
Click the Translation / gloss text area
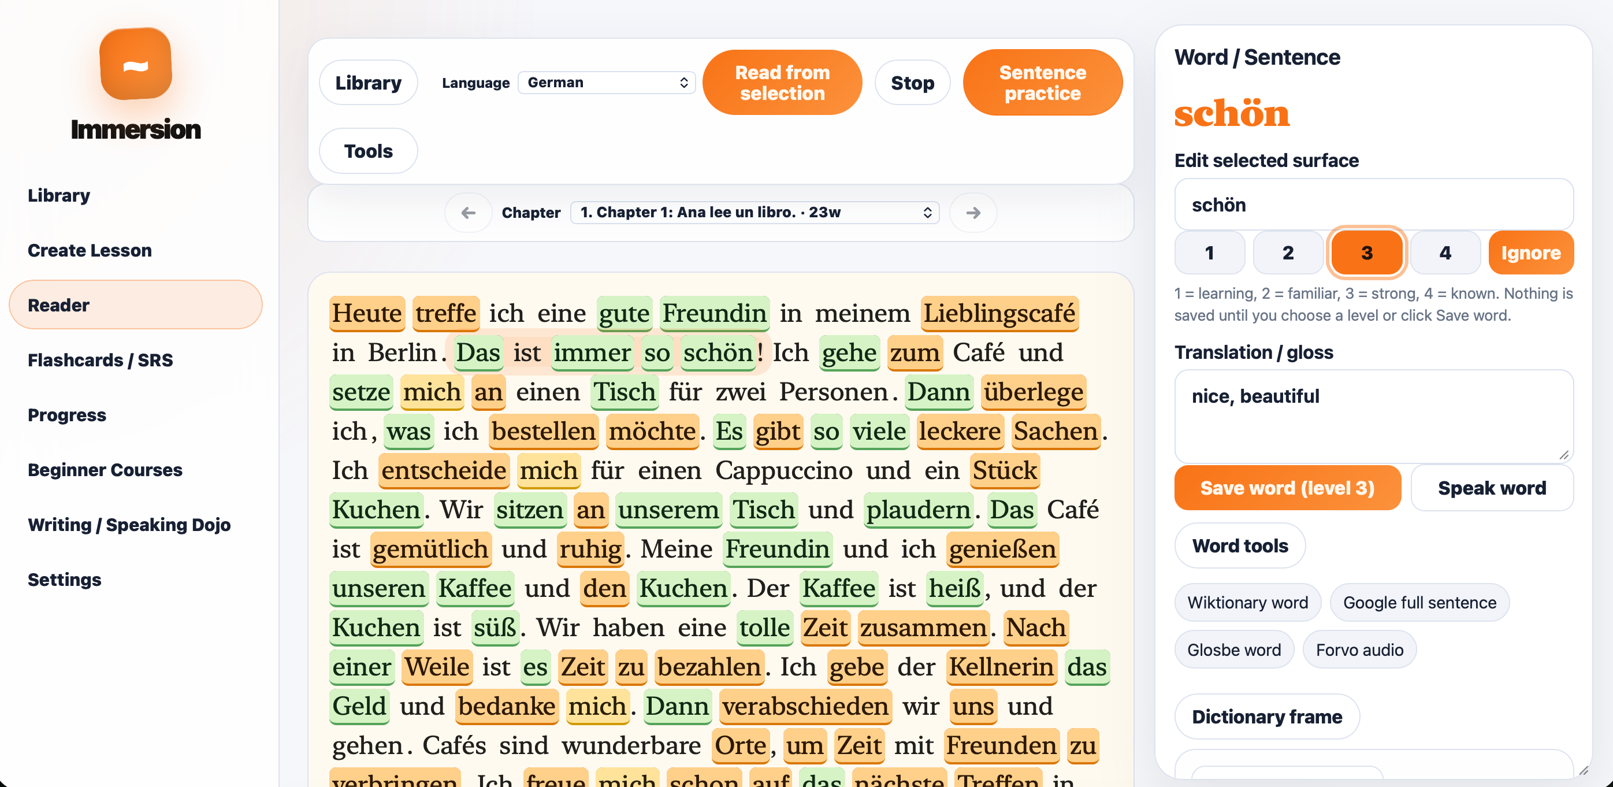1374,417
